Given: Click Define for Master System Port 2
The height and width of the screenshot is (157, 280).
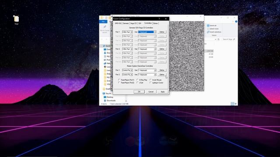Looking at the screenshot, I should click(162, 75).
